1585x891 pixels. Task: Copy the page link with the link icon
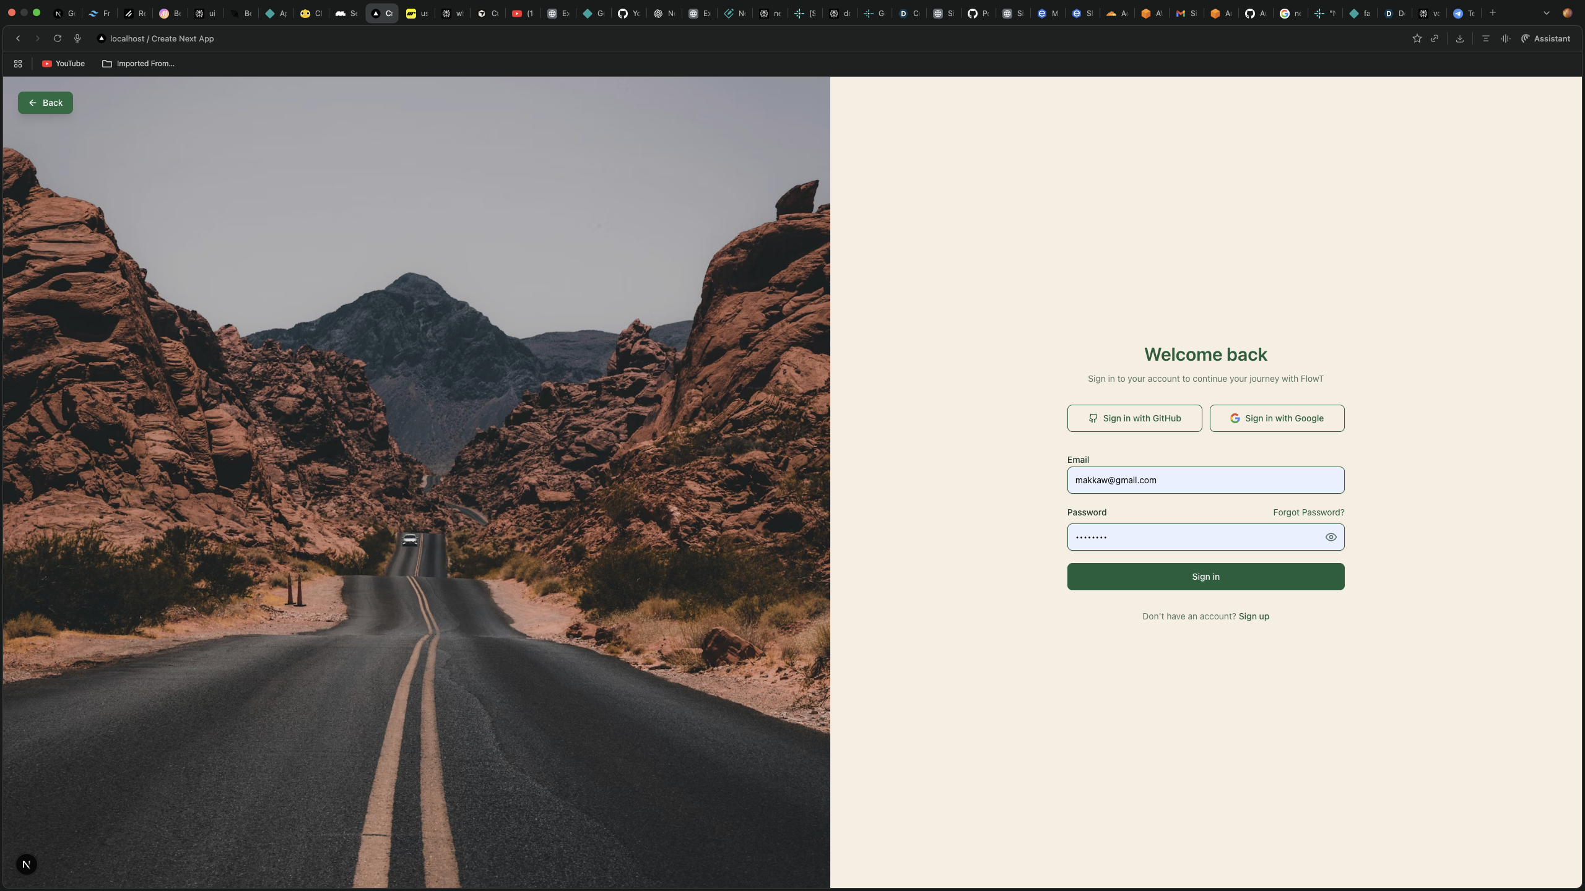coord(1435,38)
